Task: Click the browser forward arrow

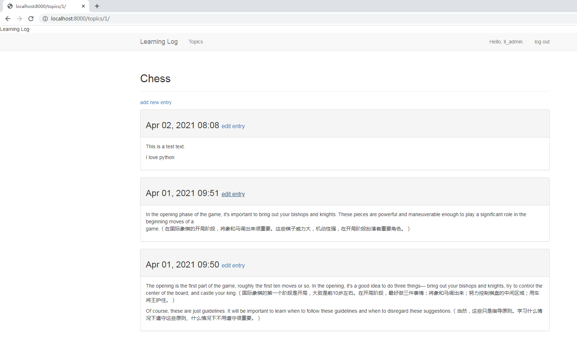Action: coord(19,19)
